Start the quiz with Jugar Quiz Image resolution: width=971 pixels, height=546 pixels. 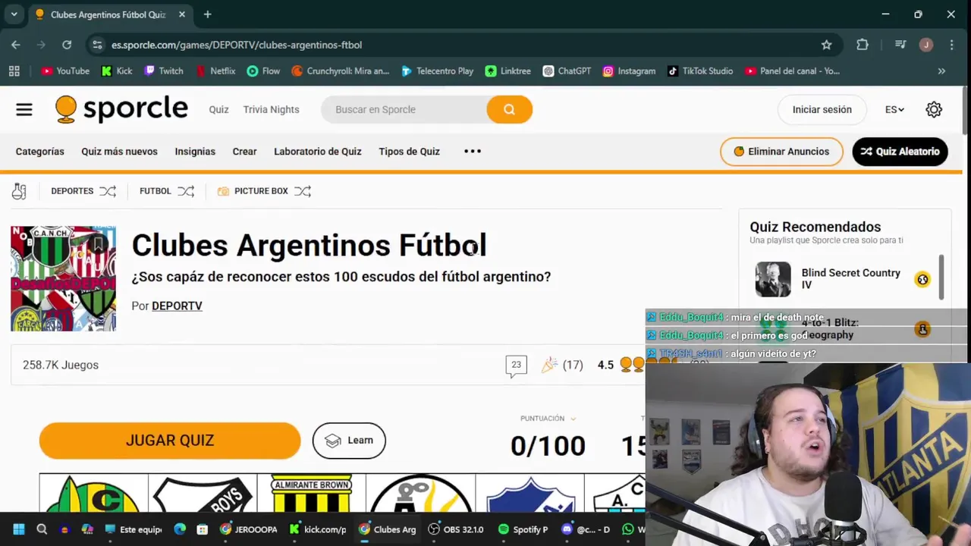click(x=170, y=441)
